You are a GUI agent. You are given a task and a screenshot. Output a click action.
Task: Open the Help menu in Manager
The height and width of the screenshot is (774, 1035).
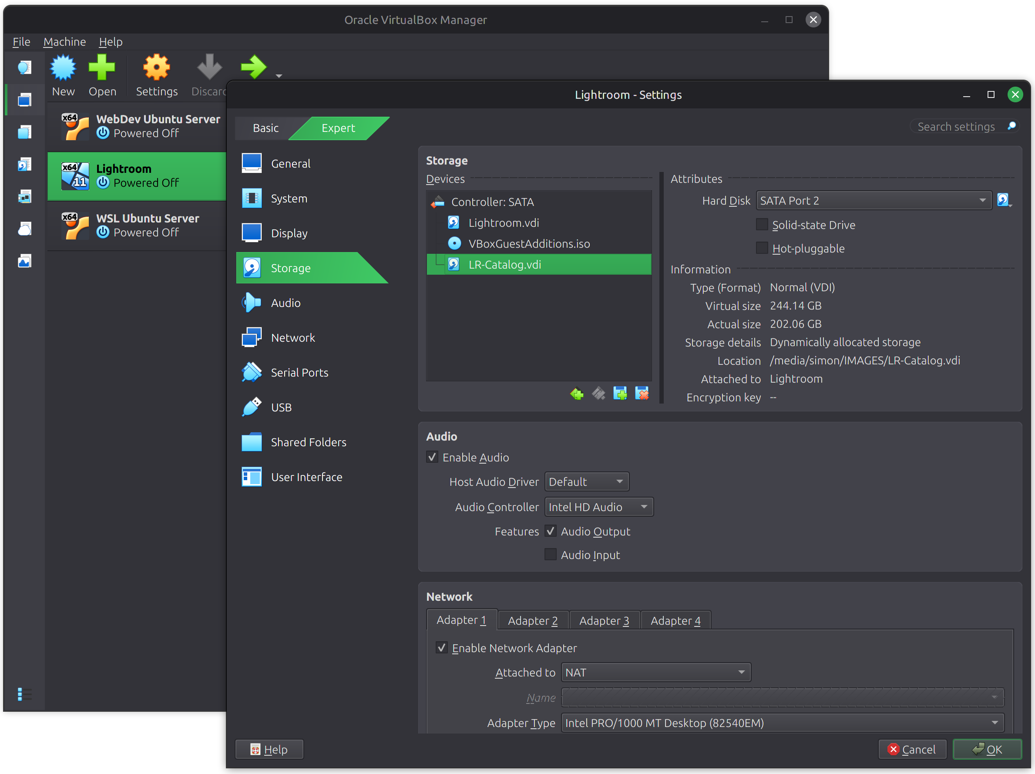click(x=111, y=42)
